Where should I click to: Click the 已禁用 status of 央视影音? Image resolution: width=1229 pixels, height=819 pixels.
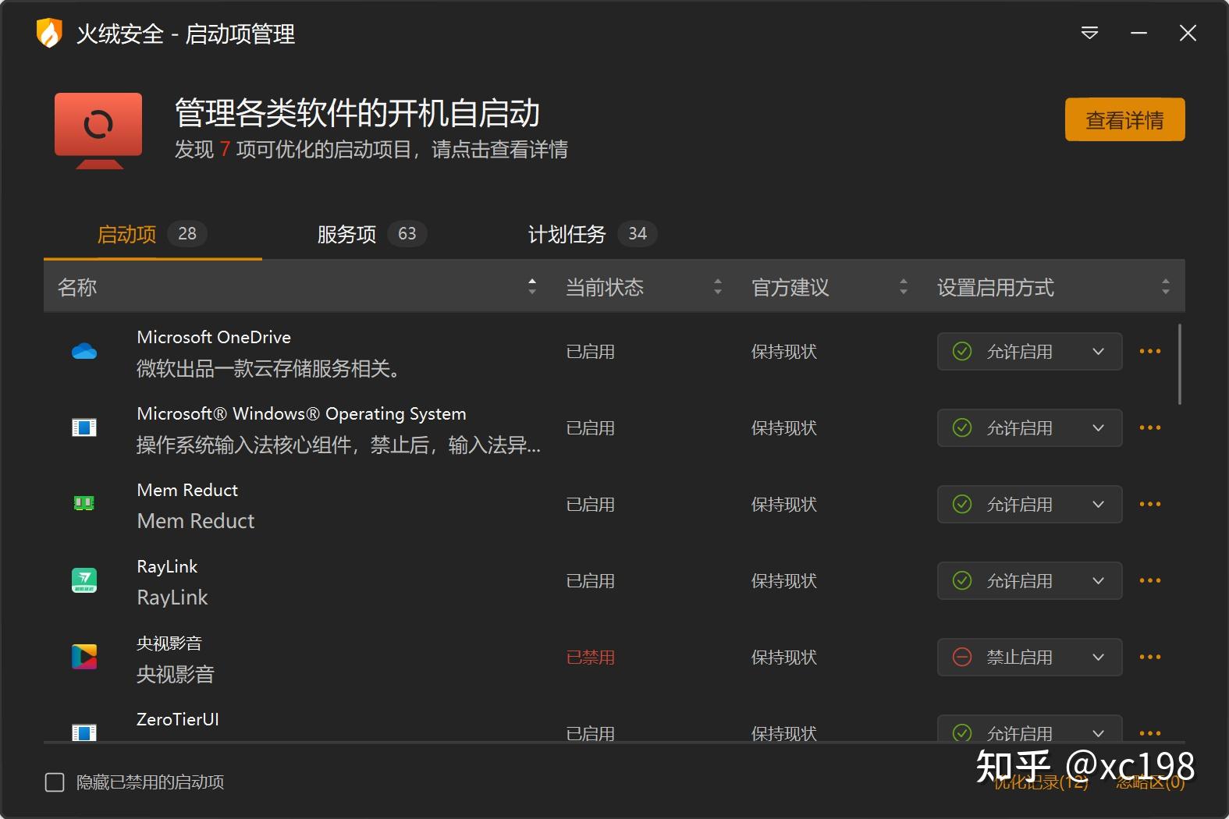(591, 658)
